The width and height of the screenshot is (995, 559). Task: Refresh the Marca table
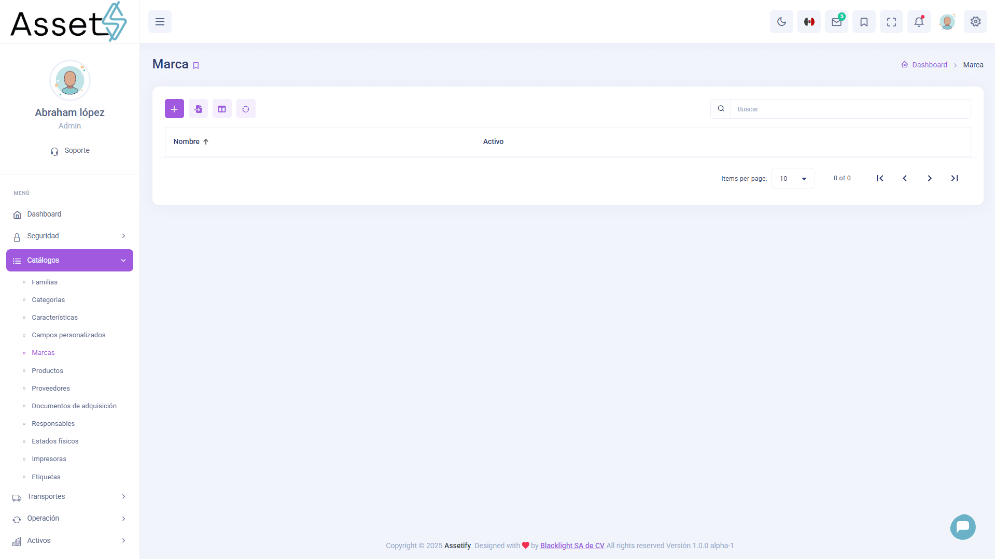[x=246, y=108]
